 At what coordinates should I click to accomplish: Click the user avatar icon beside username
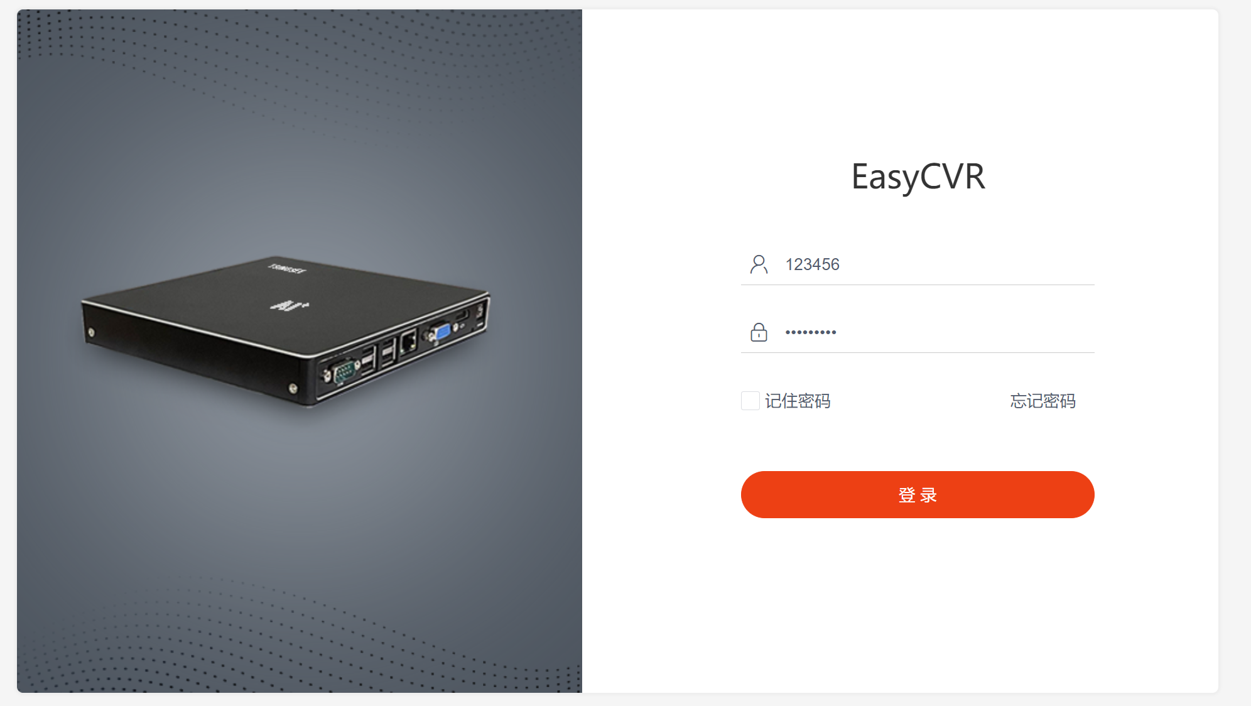[x=759, y=264]
